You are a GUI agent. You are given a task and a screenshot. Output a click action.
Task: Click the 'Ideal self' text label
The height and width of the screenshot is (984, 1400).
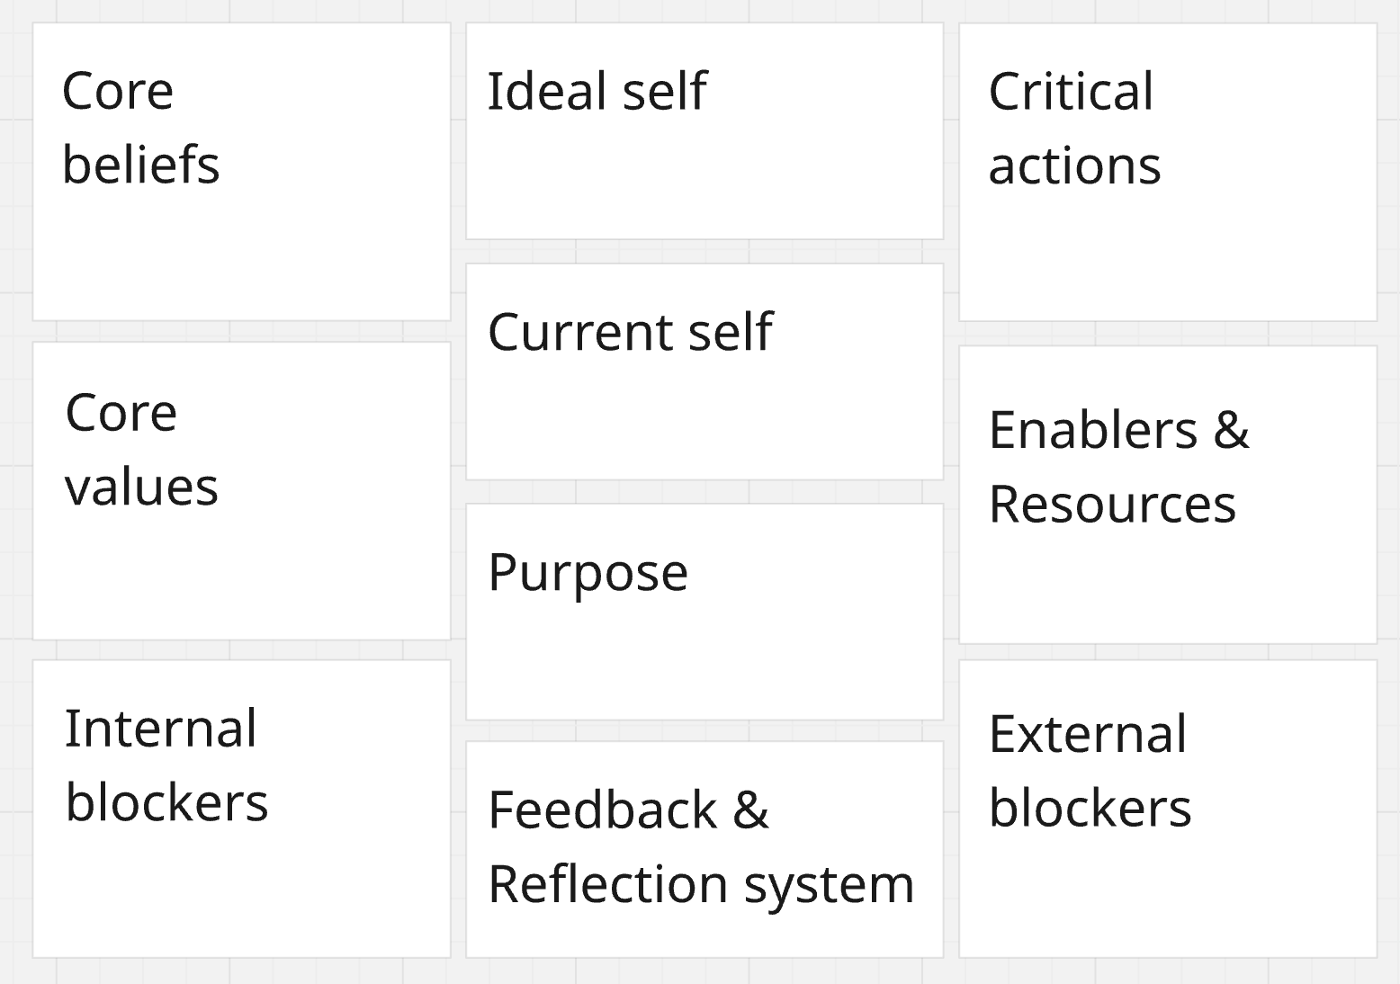[x=597, y=91]
